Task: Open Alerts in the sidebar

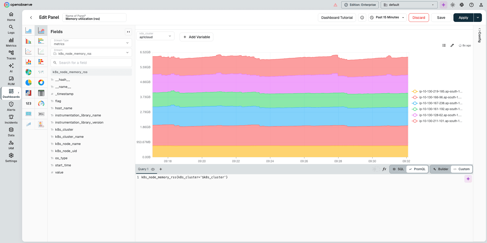Action: tap(11, 106)
